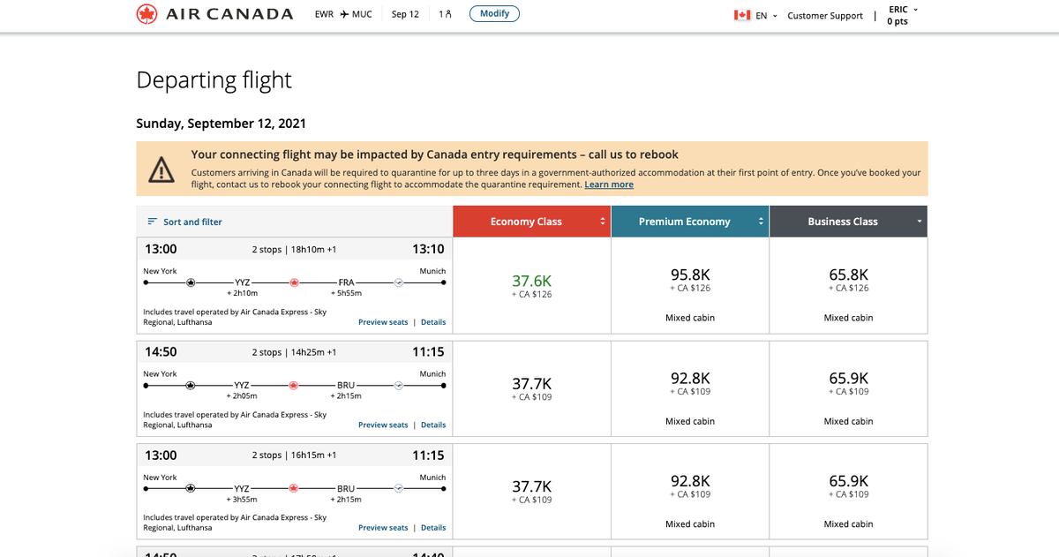Open the EN language selector

tap(766, 15)
